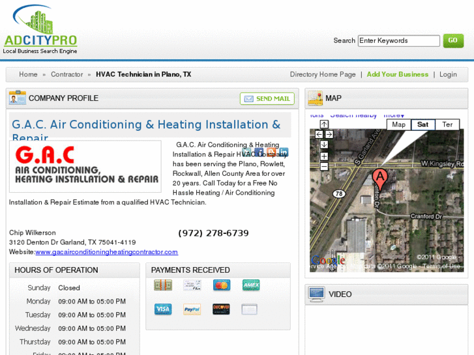
Task: Switch map to Sat view
Action: point(423,124)
